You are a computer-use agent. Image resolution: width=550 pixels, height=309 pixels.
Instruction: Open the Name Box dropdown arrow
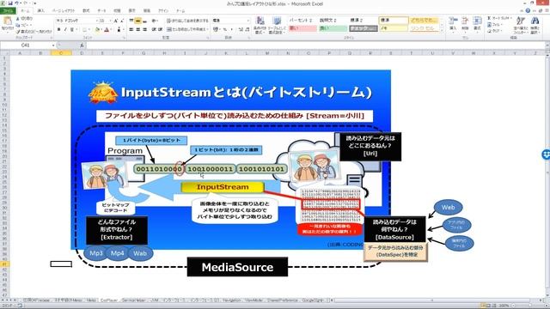pyautogui.click(x=53, y=45)
